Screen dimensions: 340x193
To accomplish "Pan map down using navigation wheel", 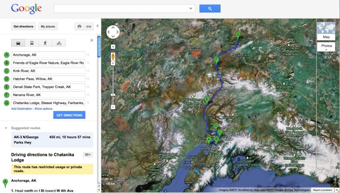I will click(113, 37).
